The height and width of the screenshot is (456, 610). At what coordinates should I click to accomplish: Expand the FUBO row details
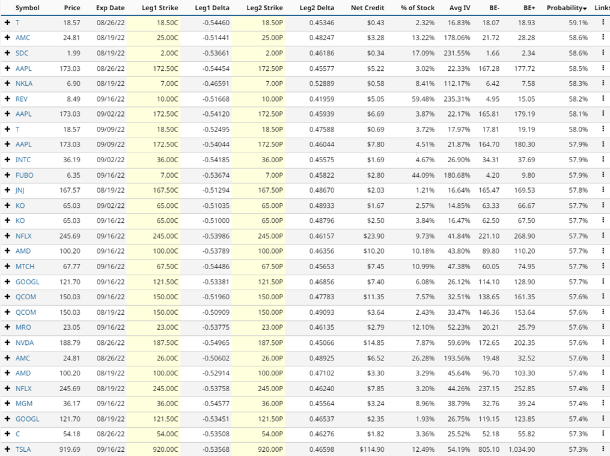click(7, 175)
